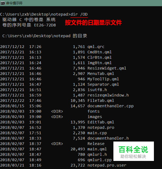The width and height of the screenshot is (162, 169).
Task: Click the date 2018/03/21
Action: tap(12, 165)
